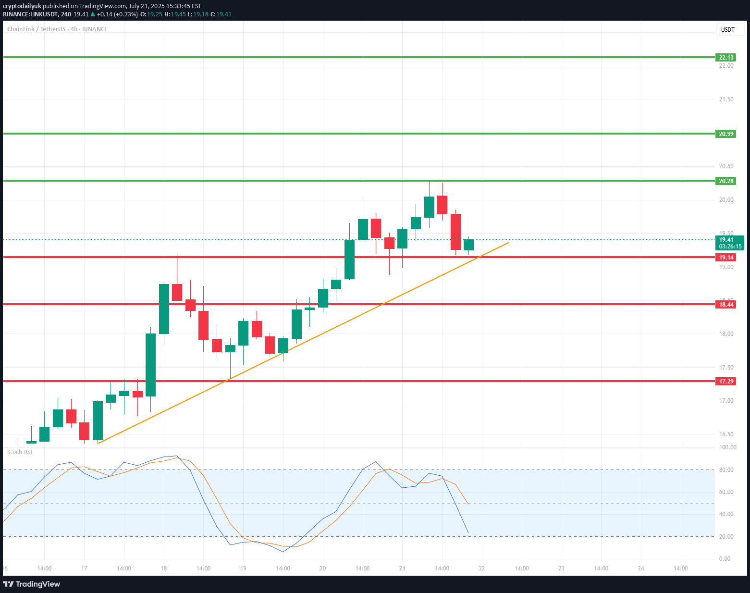Click the 17.50 price axis tick
750x593 pixels.
pyautogui.click(x=726, y=368)
